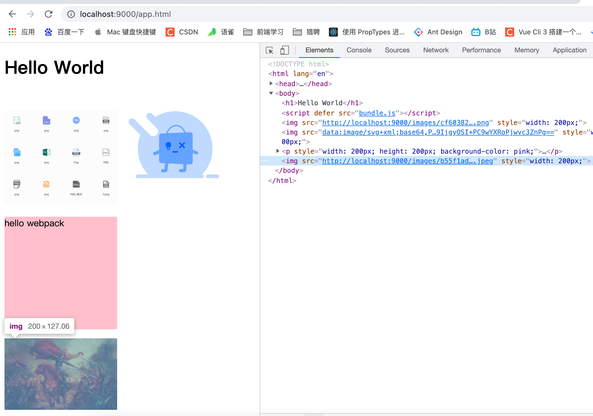Click the site info icon in address bar

(71, 14)
